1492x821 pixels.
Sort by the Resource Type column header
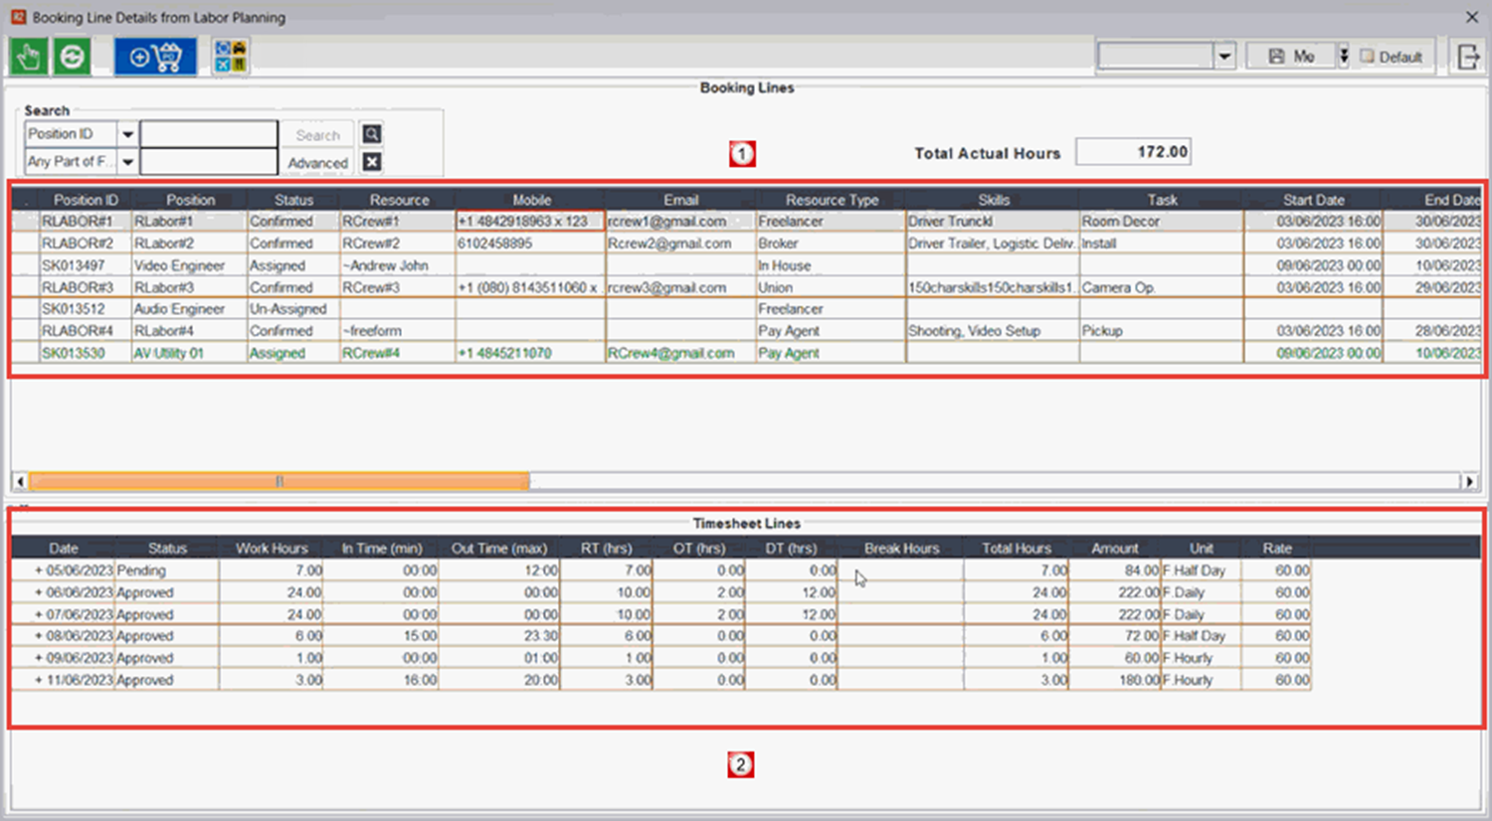click(831, 200)
